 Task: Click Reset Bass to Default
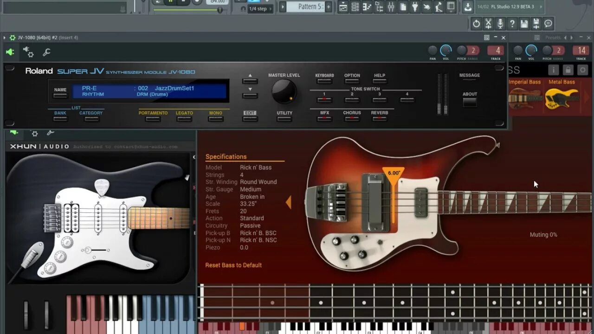233,265
